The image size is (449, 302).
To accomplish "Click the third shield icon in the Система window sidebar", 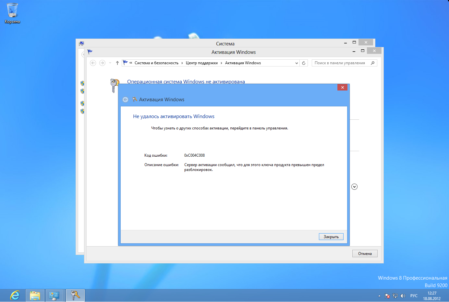I will [x=82, y=103].
